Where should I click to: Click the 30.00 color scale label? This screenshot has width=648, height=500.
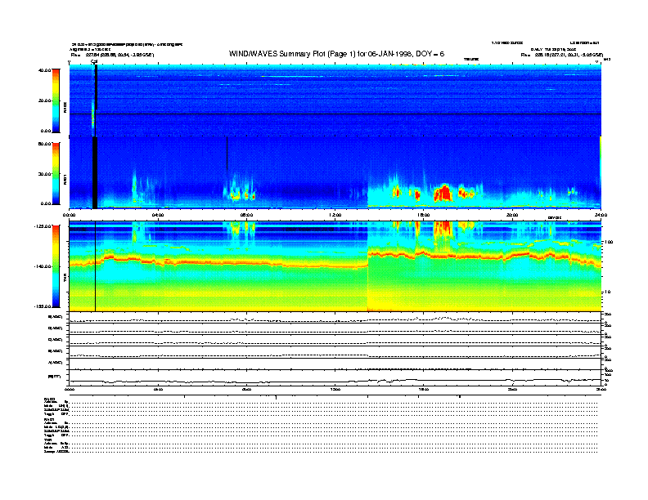coord(44,174)
